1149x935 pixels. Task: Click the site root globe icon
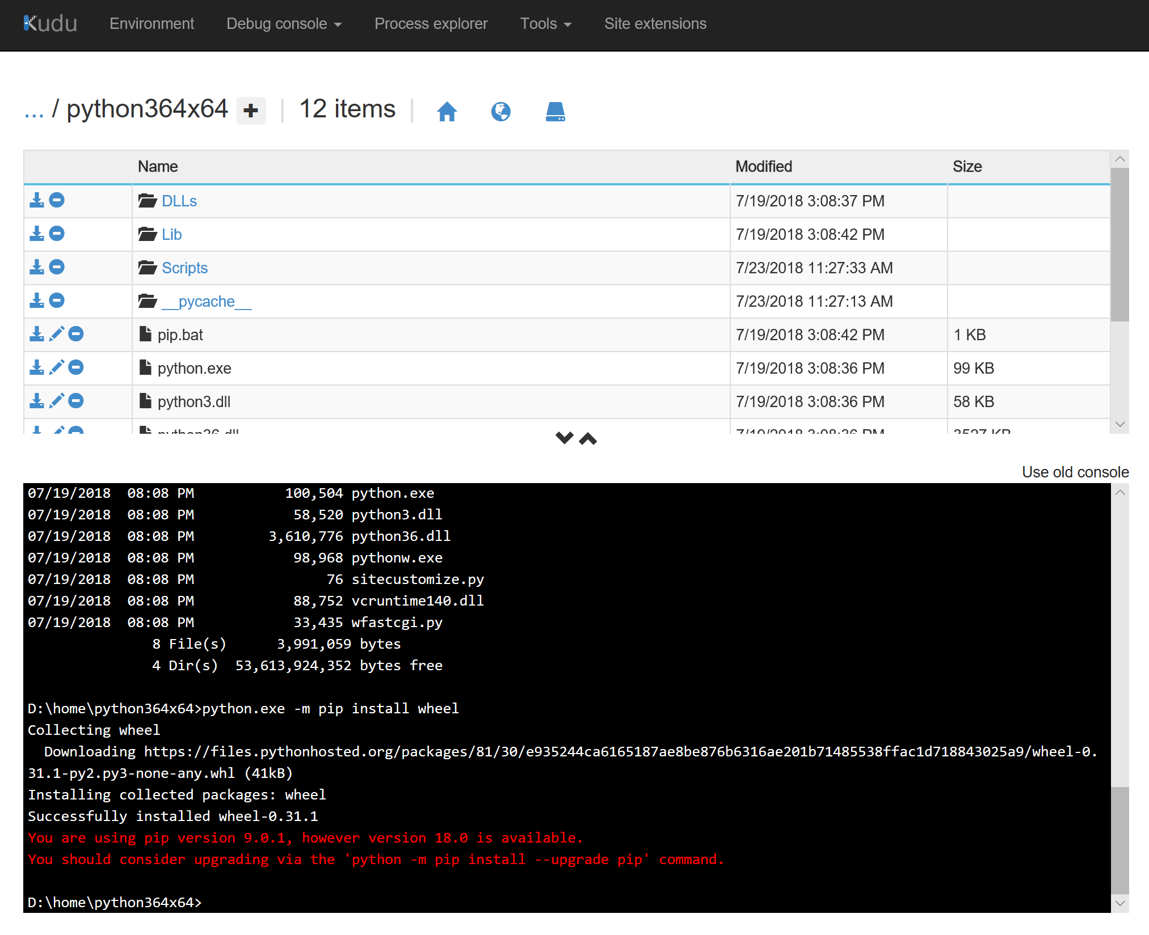(502, 111)
